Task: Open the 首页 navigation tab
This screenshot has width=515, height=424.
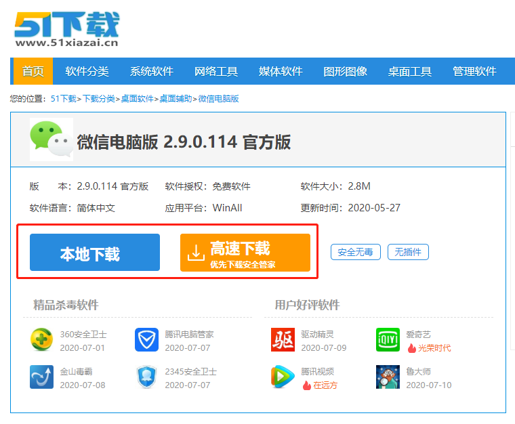Action: tap(33, 71)
